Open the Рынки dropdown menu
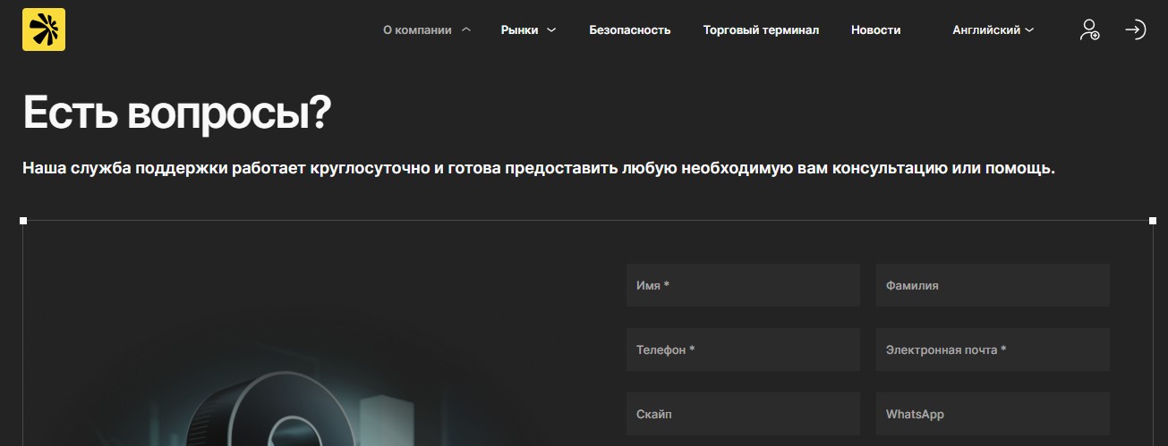The width and height of the screenshot is (1168, 446). [x=528, y=29]
